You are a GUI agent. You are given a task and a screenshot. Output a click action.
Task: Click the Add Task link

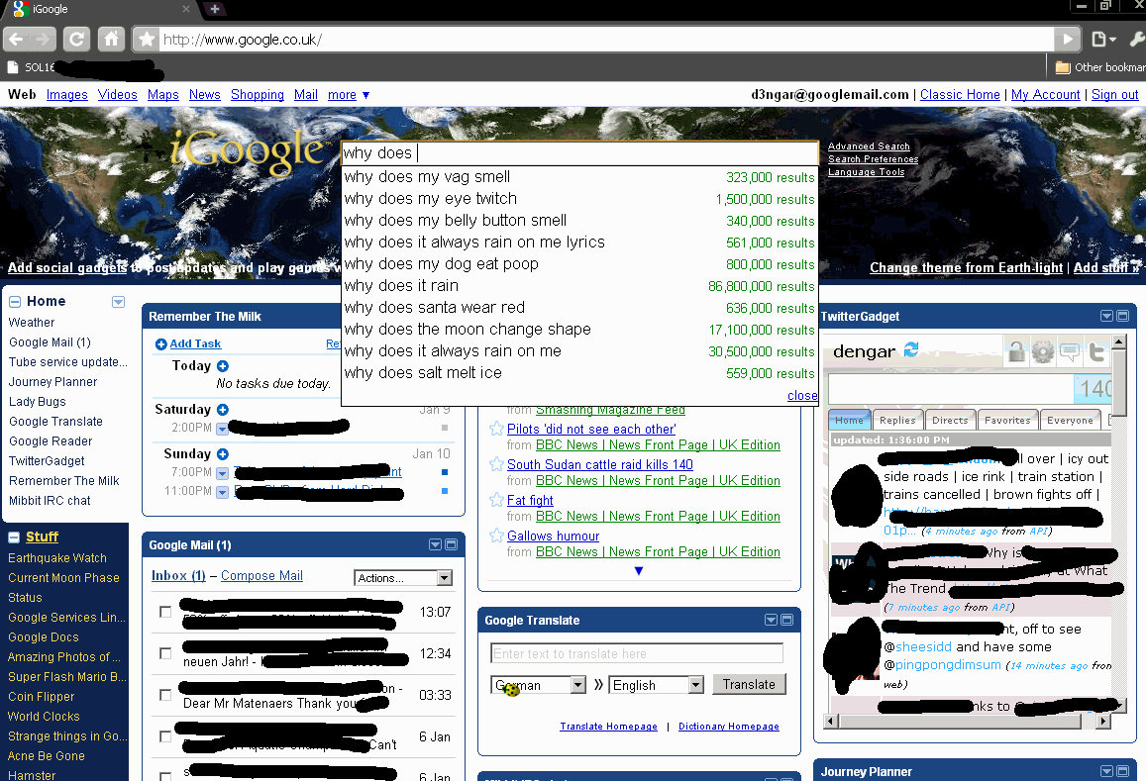[195, 343]
